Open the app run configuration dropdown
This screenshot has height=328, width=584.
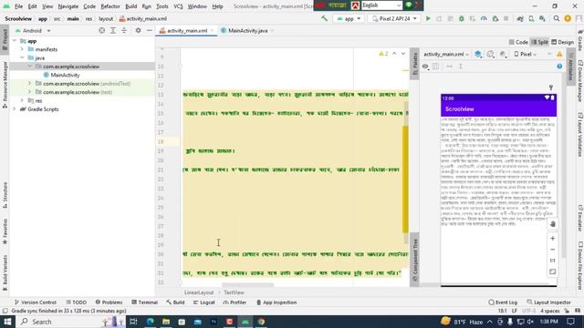point(349,18)
